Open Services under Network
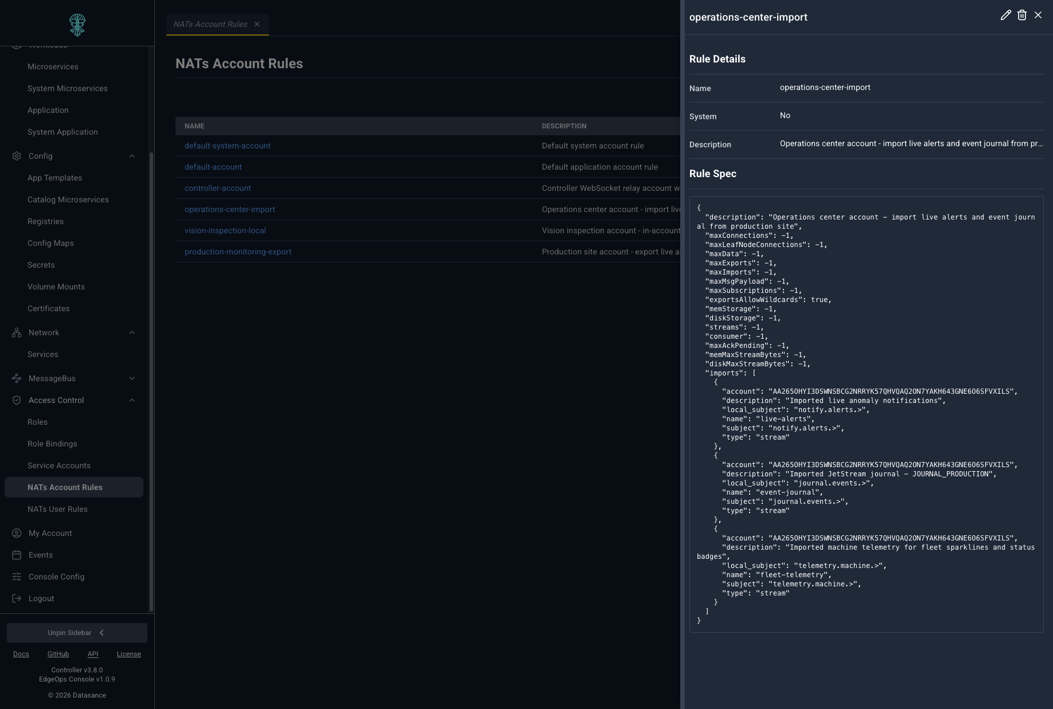This screenshot has width=1053, height=709. coord(43,354)
